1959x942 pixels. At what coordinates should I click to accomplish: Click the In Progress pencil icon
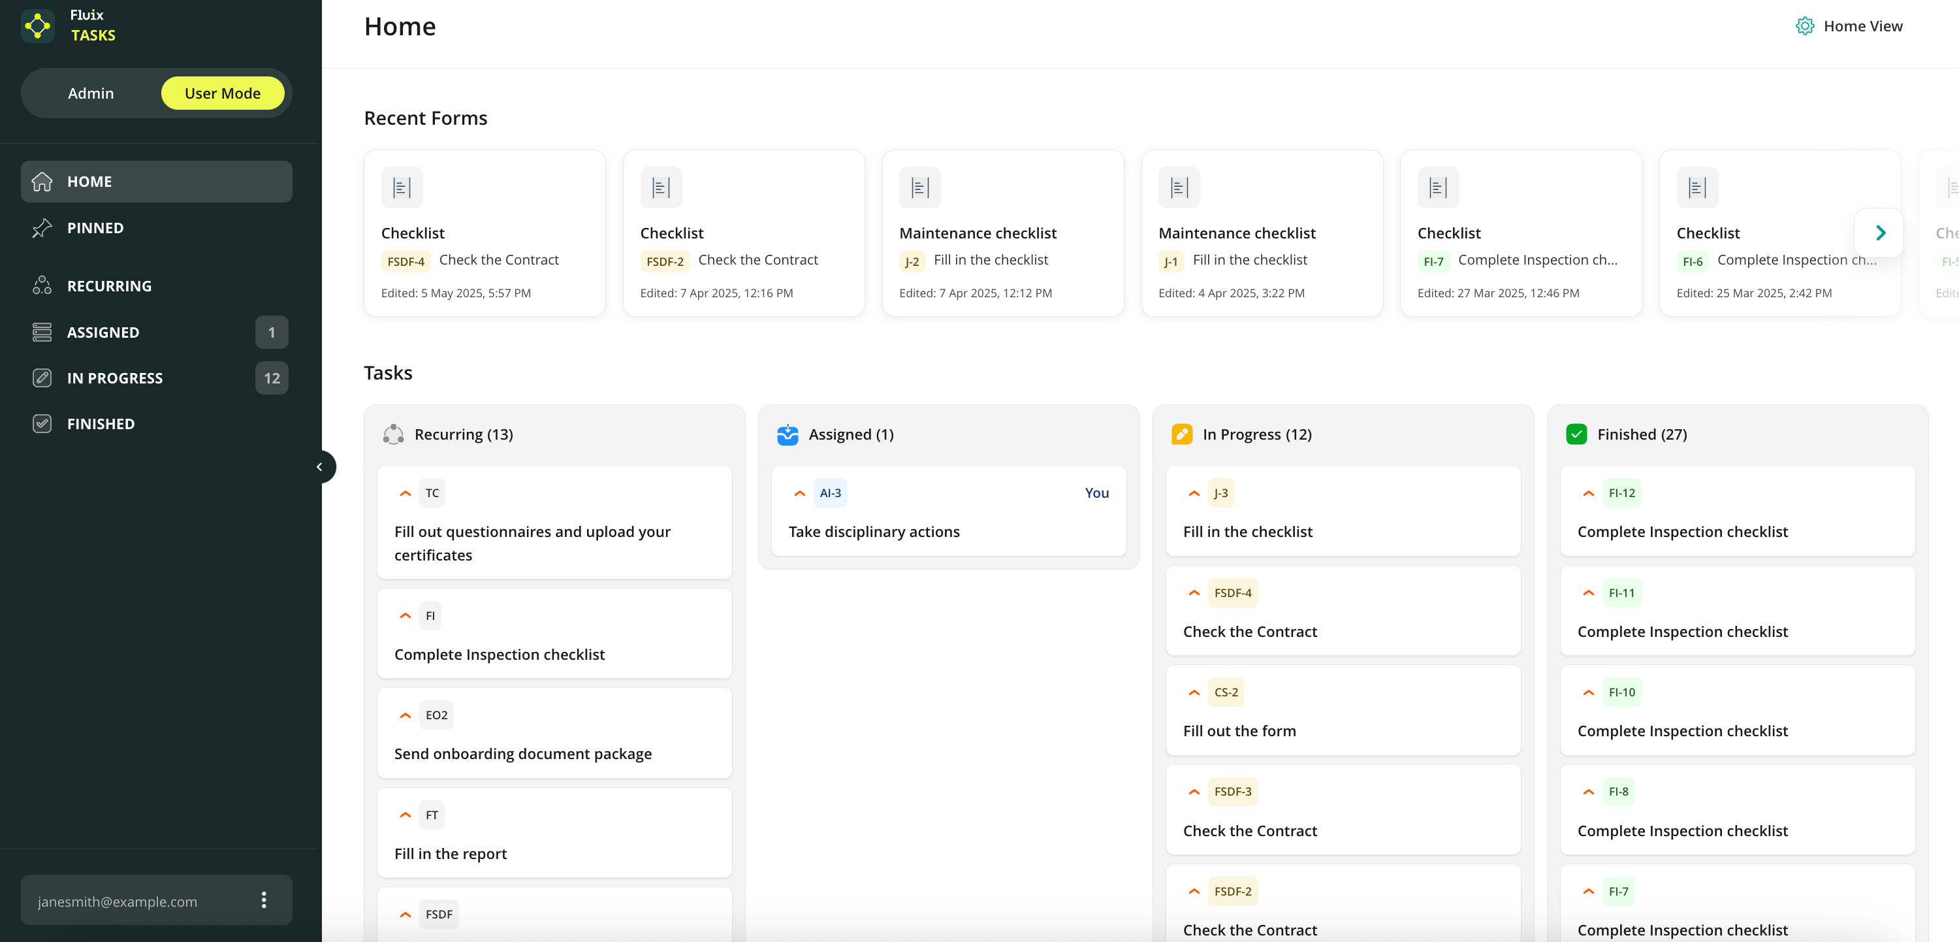tap(1182, 434)
